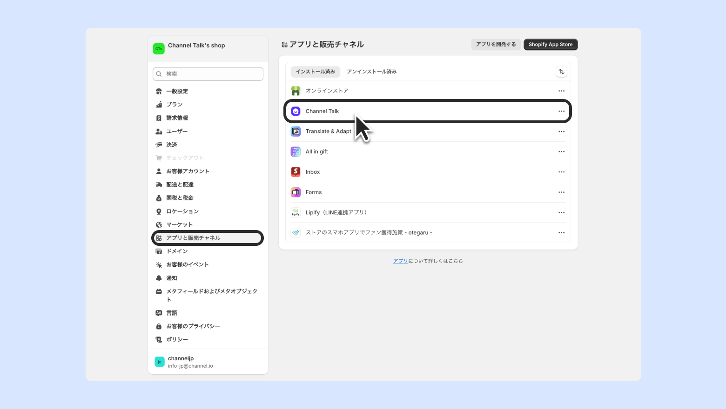Click the Lipify app icon
This screenshot has width=726, height=409.
point(296,212)
